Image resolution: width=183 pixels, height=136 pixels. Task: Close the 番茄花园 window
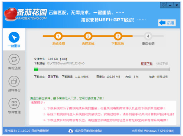click(177, 5)
